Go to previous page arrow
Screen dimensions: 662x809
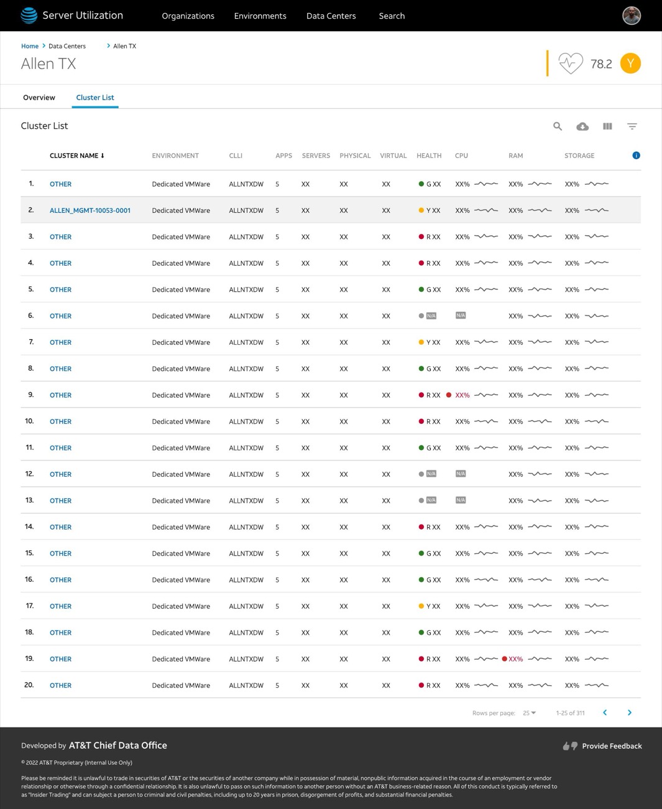(x=605, y=713)
